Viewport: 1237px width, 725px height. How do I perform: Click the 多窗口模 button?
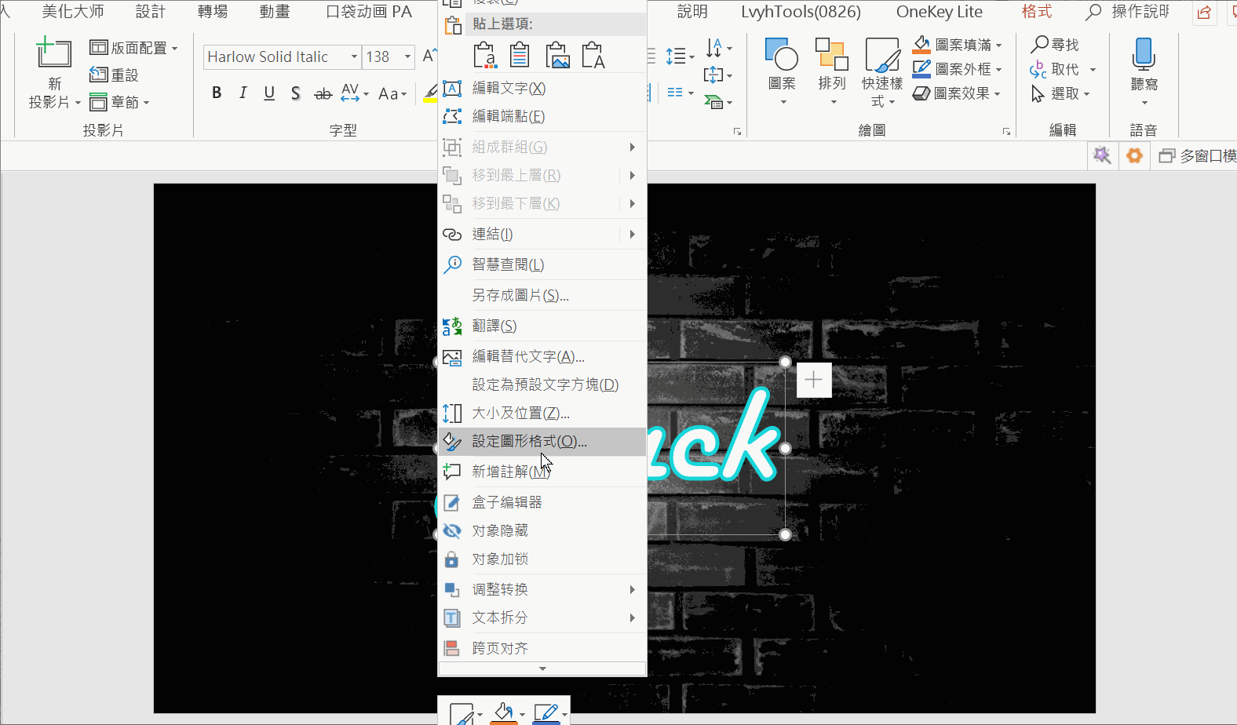coord(1197,156)
